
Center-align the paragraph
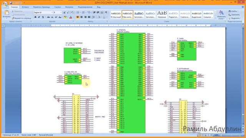(81, 17)
